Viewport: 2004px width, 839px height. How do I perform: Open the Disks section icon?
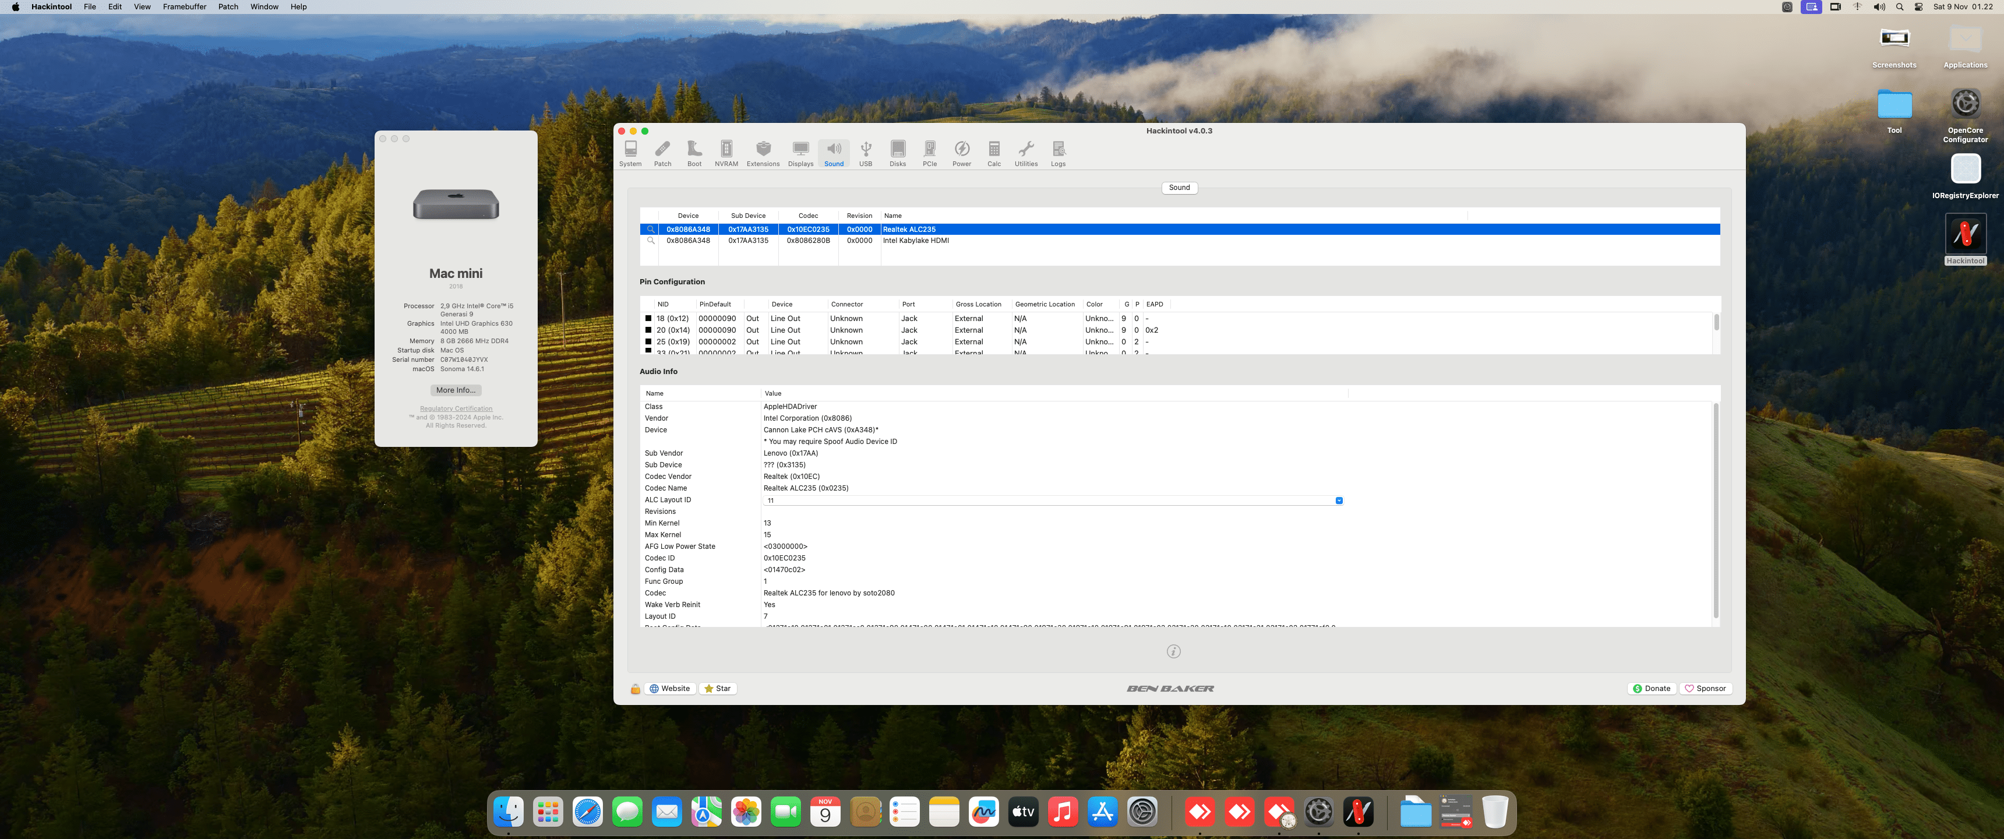(x=897, y=153)
